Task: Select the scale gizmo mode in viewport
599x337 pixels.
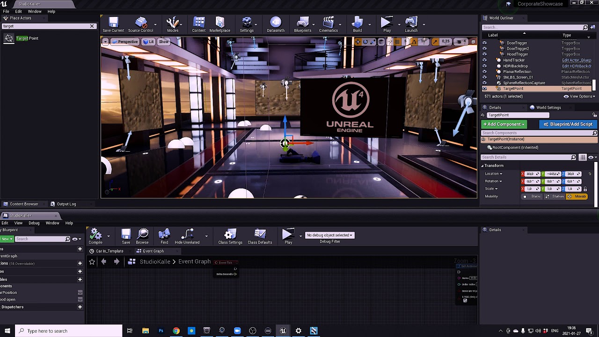Action: pos(373,42)
